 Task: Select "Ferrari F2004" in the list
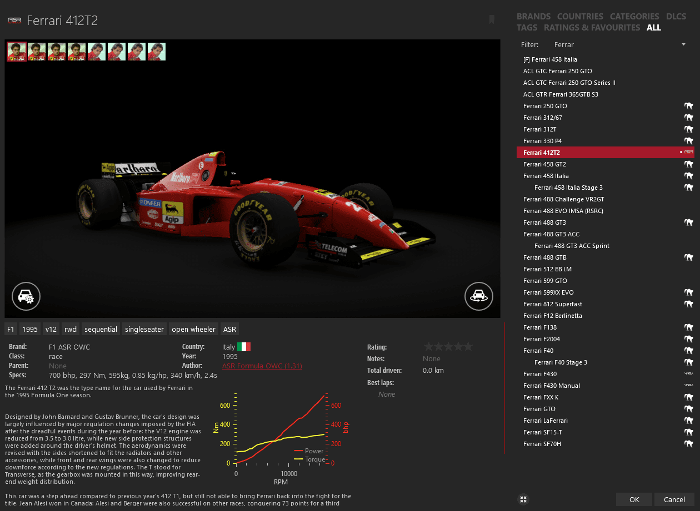point(605,339)
